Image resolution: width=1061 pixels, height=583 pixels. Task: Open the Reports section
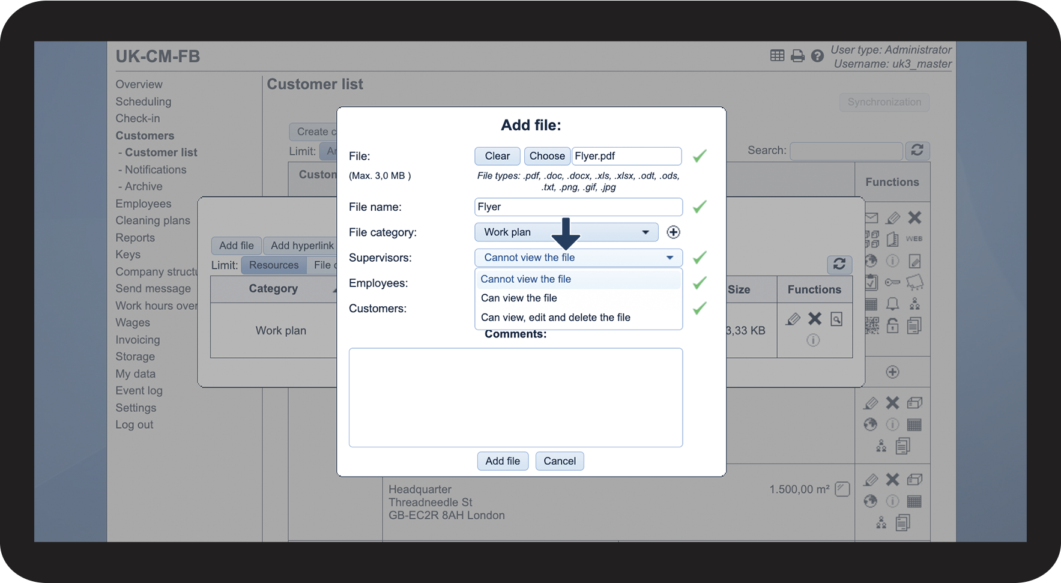pyautogui.click(x=135, y=238)
